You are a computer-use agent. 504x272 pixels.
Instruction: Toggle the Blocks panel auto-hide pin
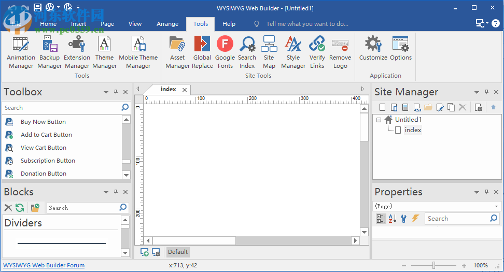coord(116,192)
